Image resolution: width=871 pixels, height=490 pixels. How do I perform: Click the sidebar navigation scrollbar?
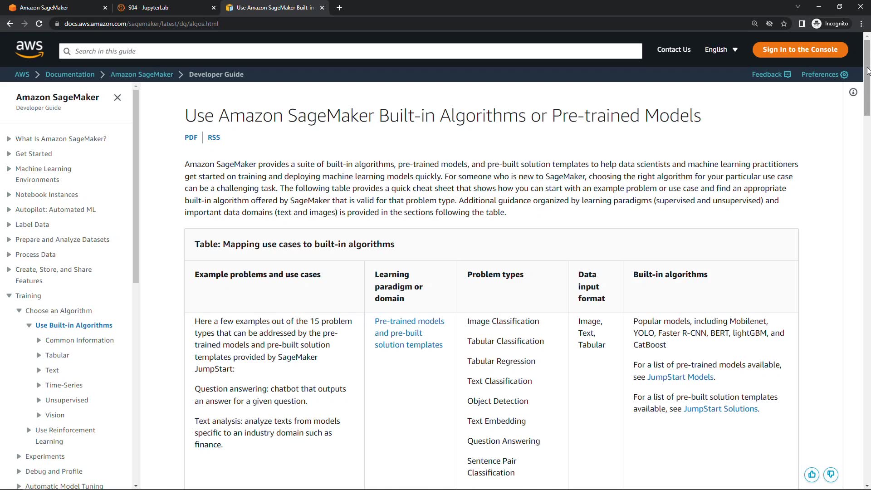tap(136, 186)
